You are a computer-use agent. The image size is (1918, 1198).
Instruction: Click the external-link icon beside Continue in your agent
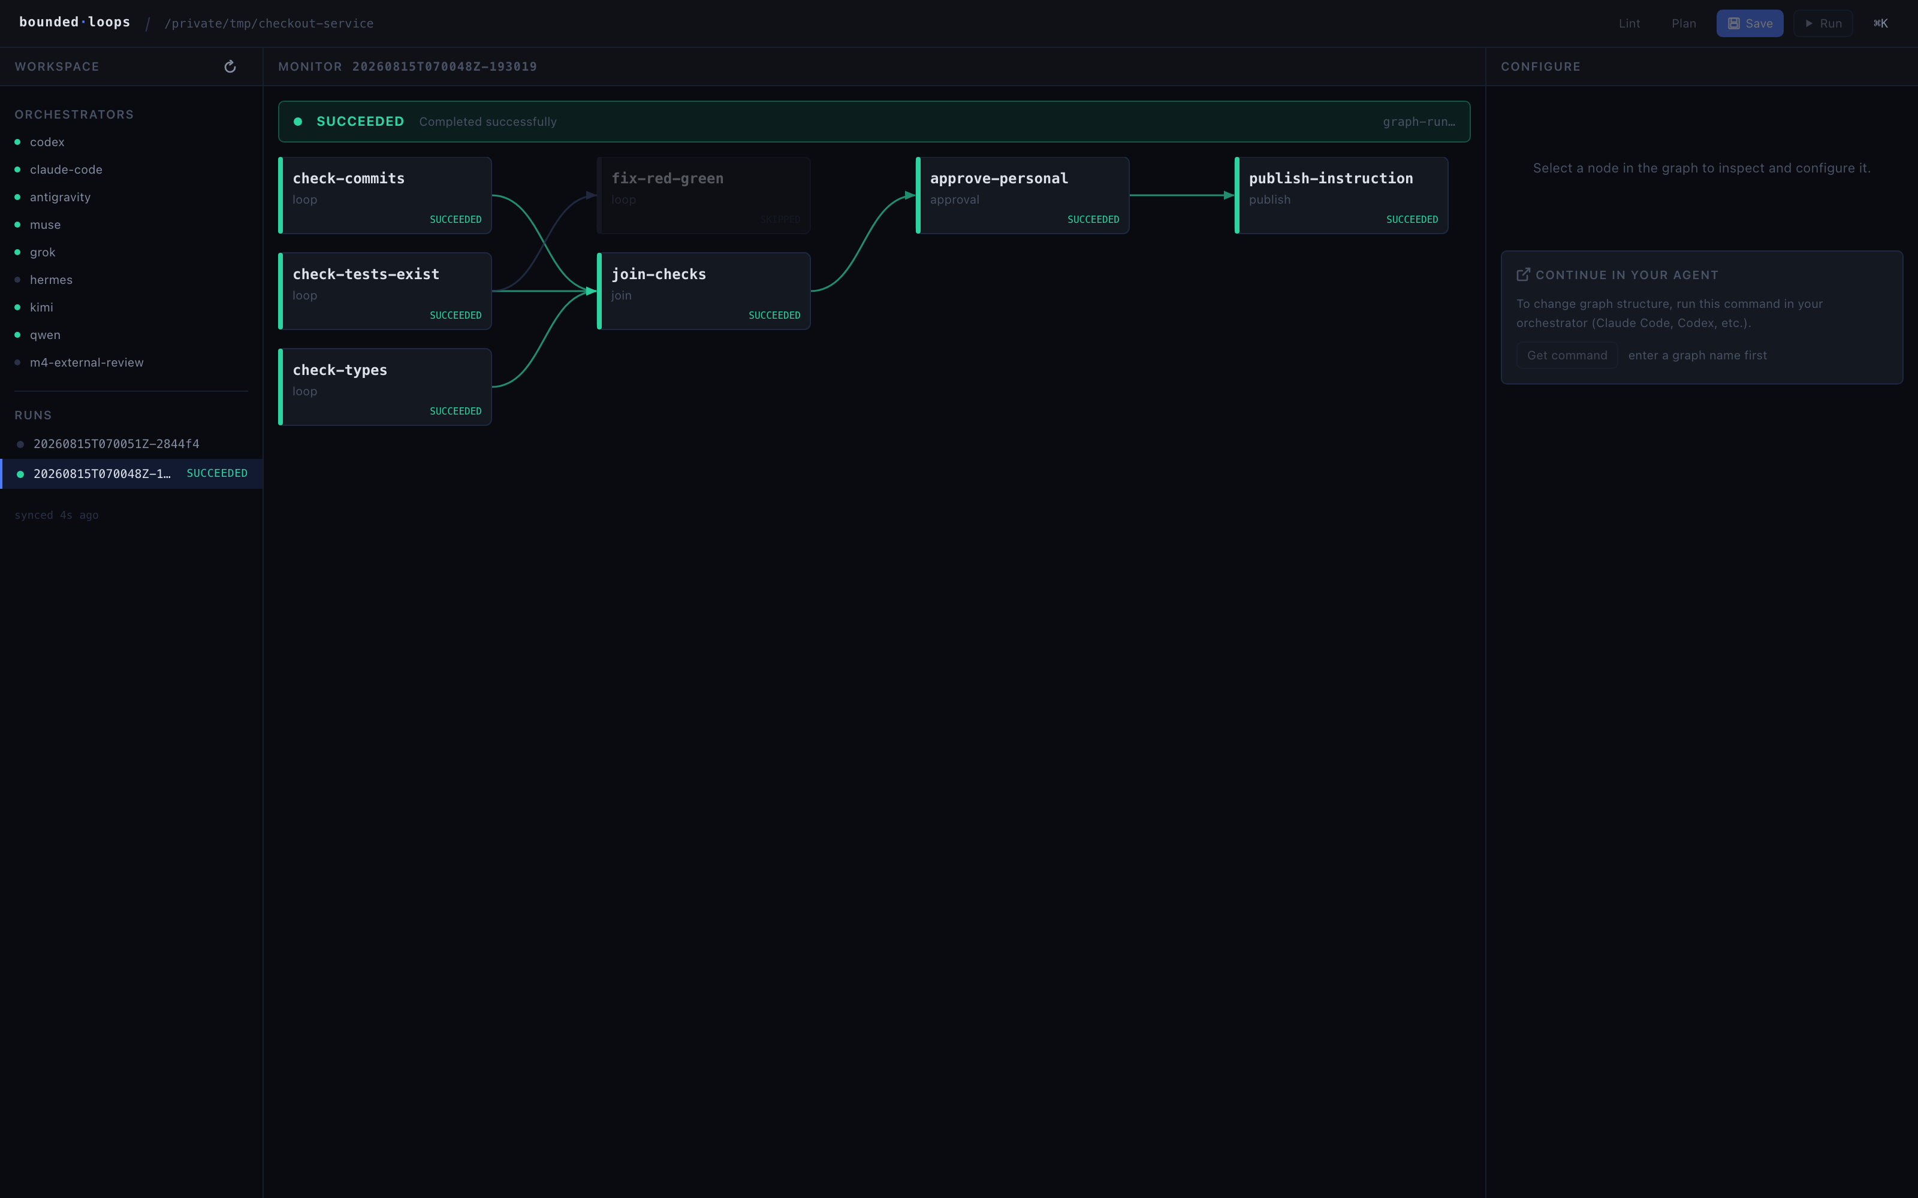tap(1523, 275)
